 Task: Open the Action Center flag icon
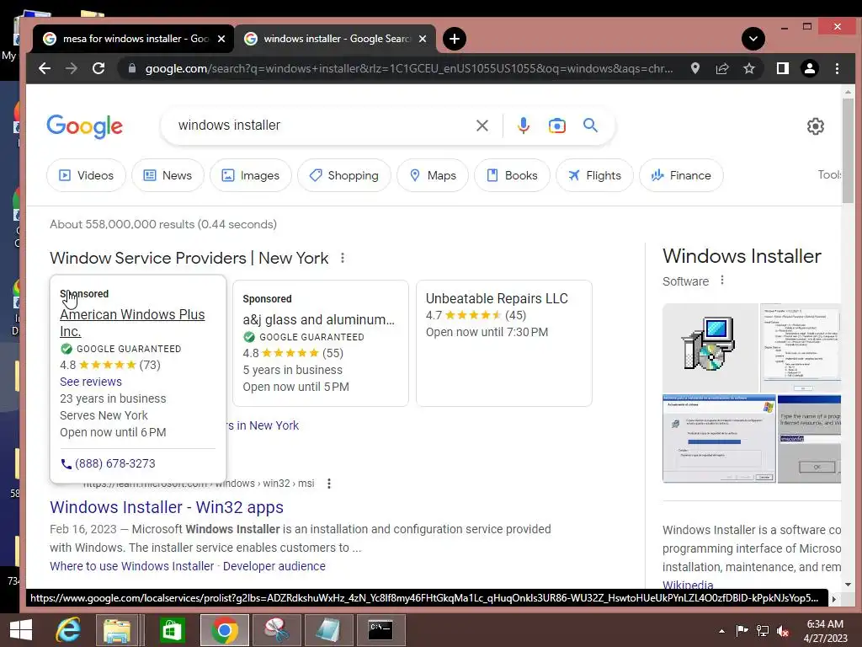point(742,631)
